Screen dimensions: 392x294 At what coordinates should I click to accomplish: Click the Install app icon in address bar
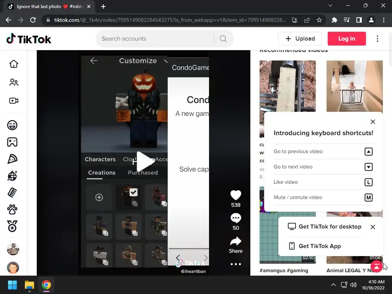[295, 20]
